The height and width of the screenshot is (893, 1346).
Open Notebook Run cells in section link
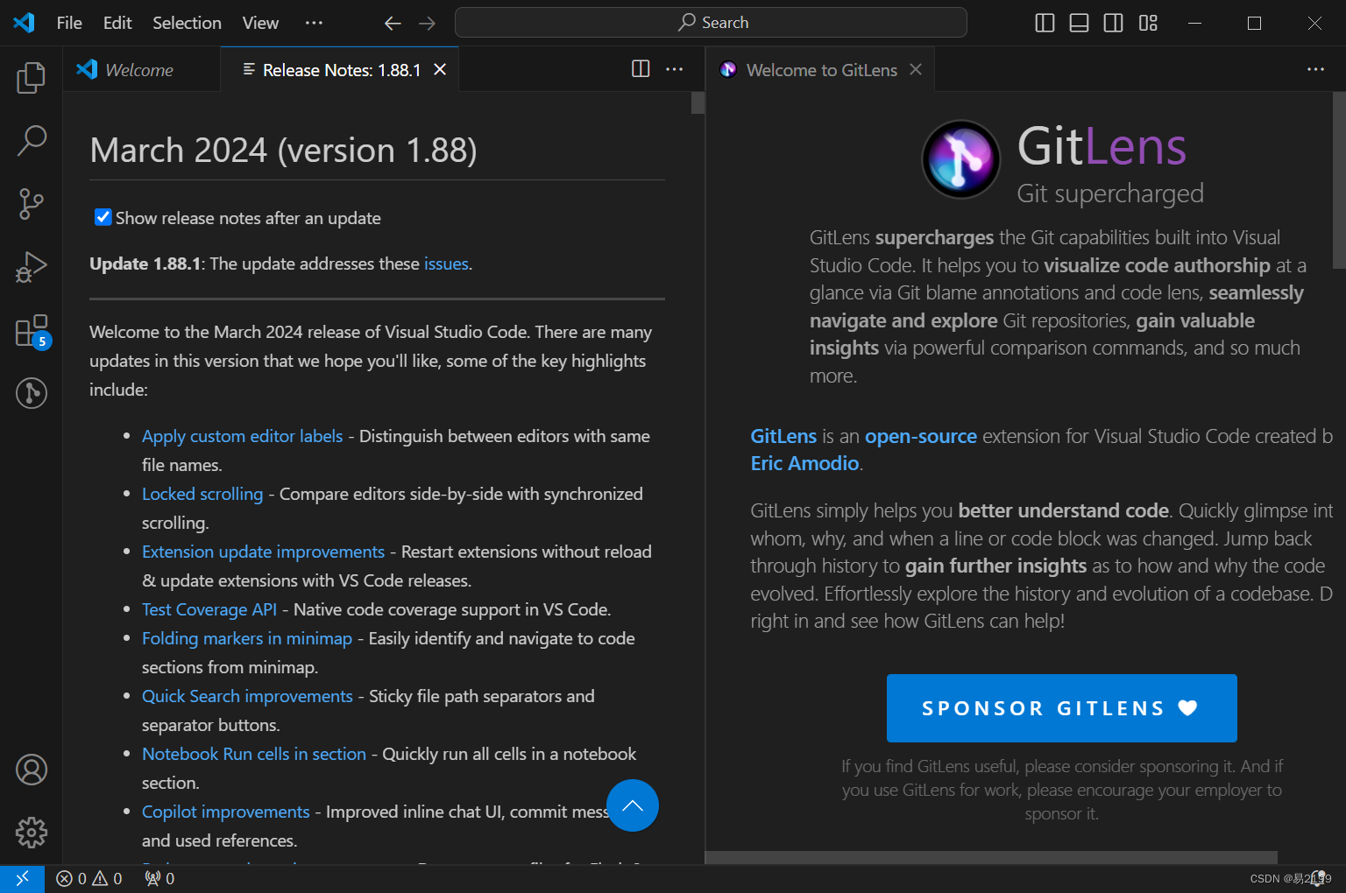[x=254, y=754]
